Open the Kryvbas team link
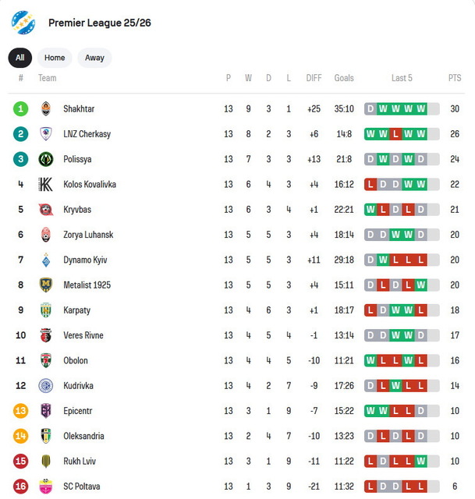This screenshot has height=499, width=475. (77, 210)
